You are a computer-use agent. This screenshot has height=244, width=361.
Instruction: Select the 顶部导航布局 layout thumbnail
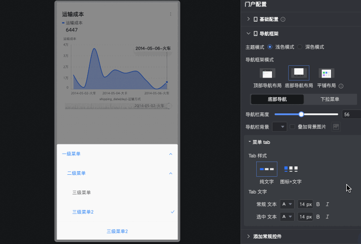267,73
